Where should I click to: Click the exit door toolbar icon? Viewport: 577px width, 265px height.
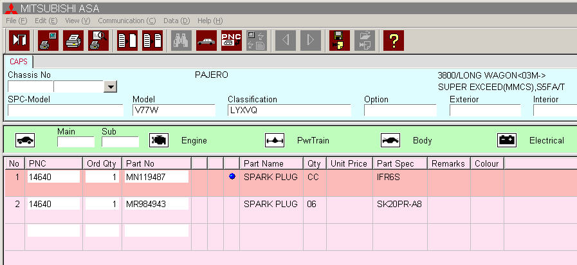point(20,40)
